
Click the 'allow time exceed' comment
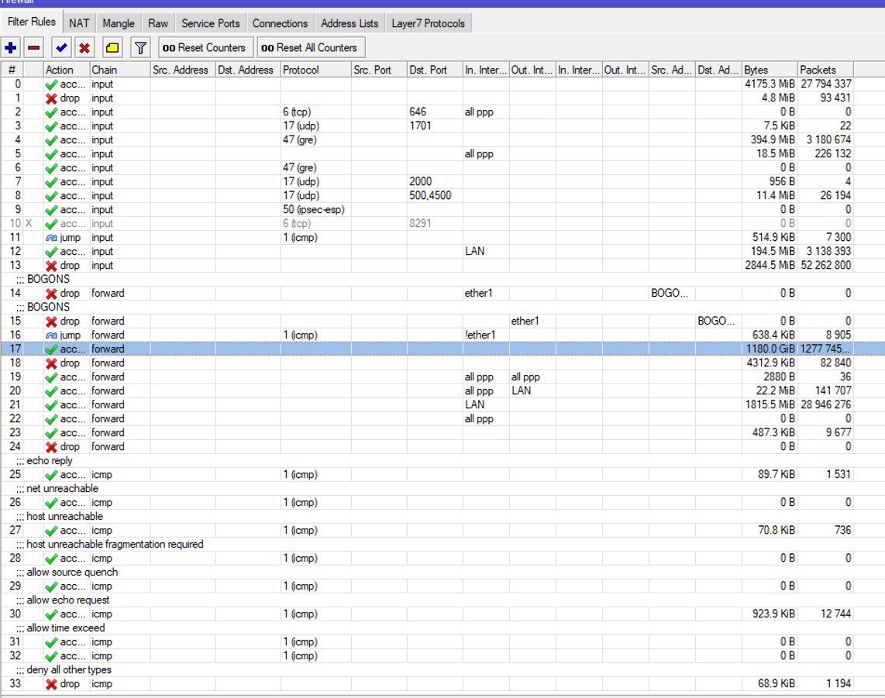tap(66, 628)
